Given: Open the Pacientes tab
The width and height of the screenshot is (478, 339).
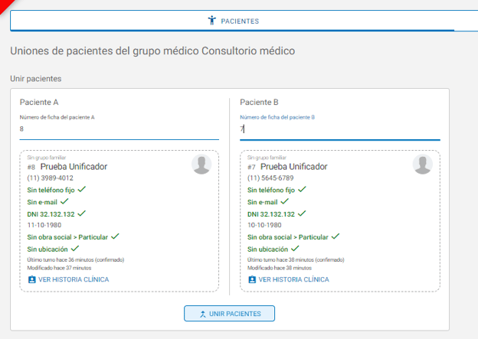Looking at the screenshot, I should pos(233,21).
